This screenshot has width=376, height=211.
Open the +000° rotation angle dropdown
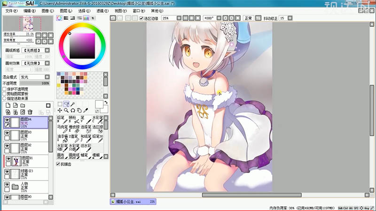(x=219, y=18)
